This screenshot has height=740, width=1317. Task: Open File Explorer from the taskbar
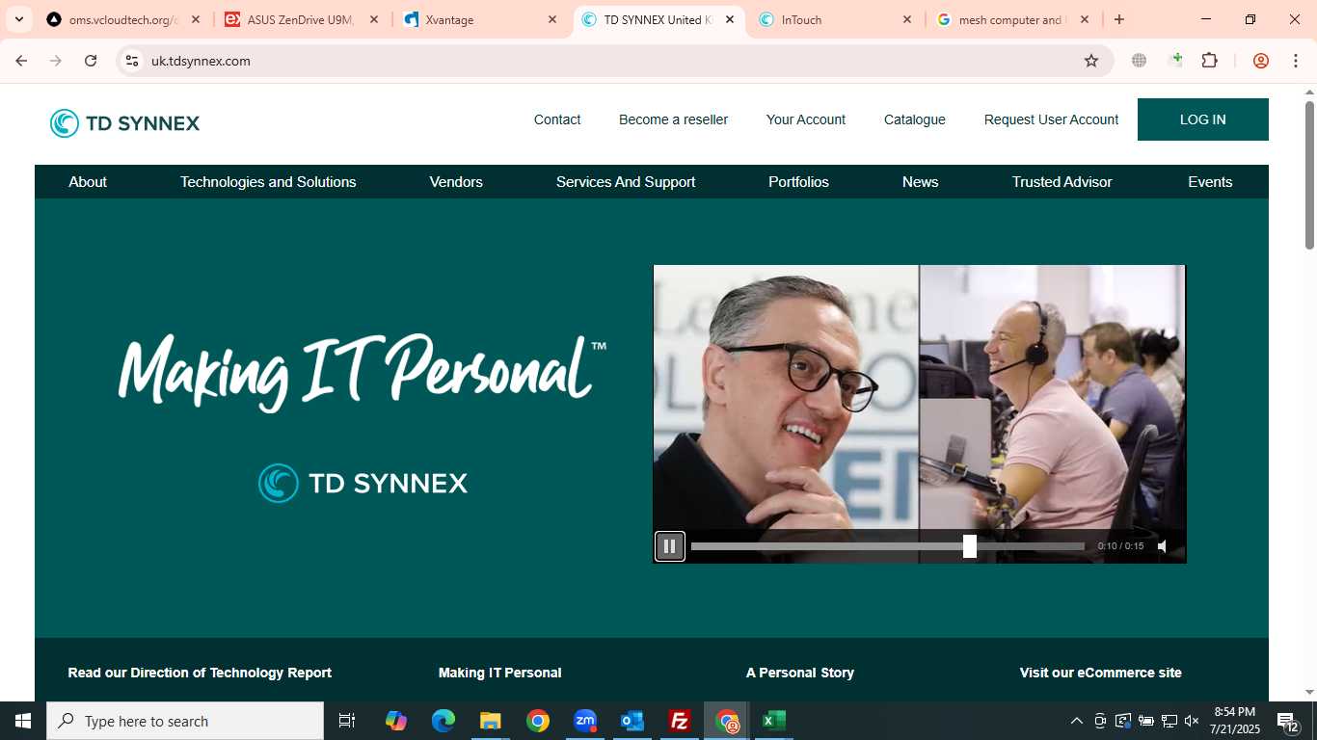click(491, 721)
